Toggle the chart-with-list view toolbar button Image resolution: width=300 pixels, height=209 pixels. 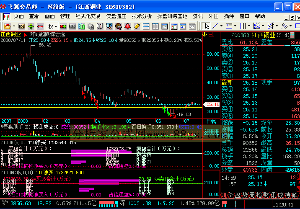(183, 26)
